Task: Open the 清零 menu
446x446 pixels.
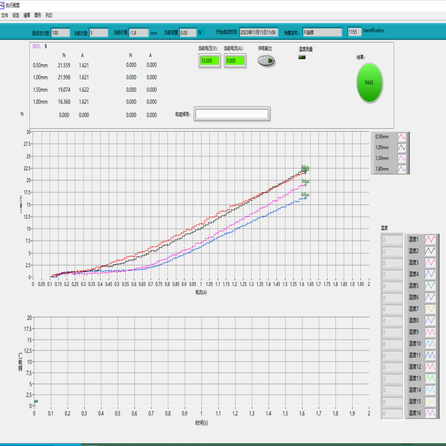Action: coord(27,16)
